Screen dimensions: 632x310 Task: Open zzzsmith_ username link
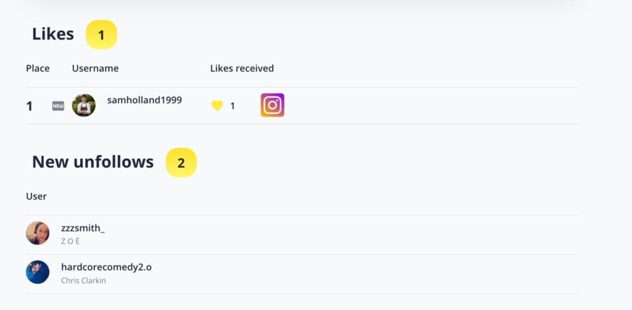coord(83,228)
